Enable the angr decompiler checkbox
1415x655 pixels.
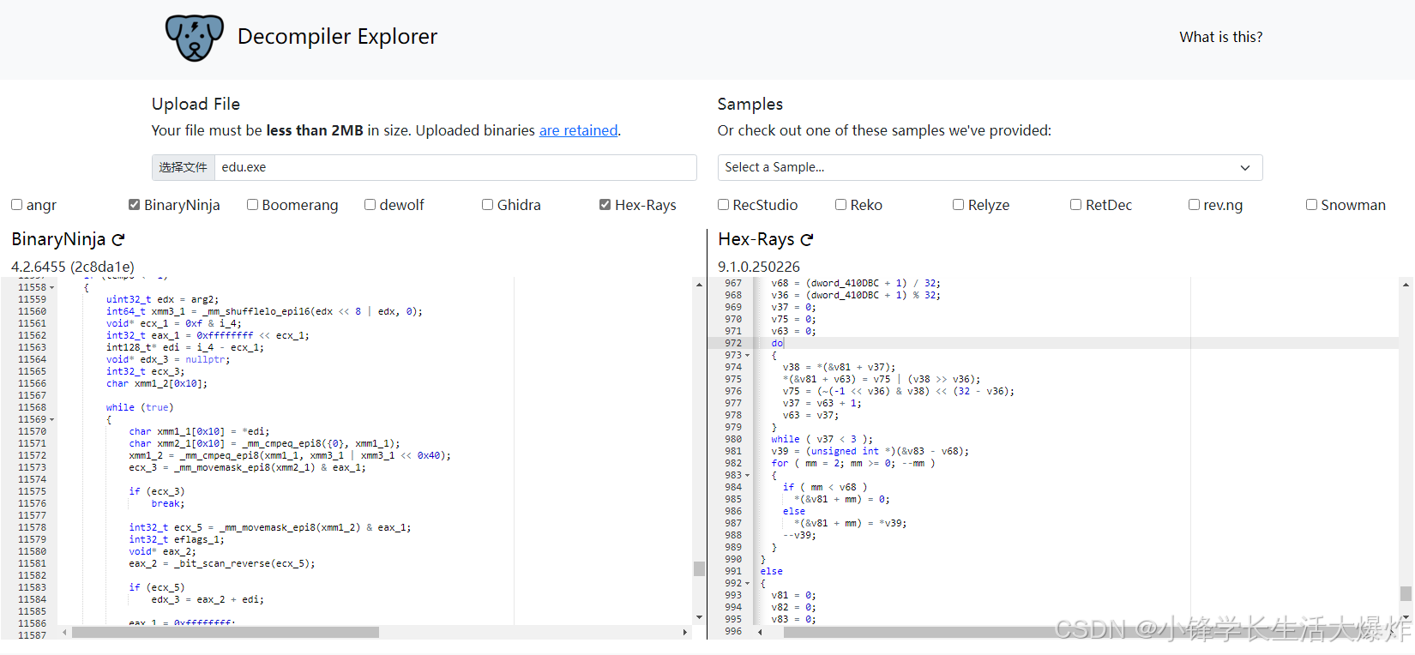point(16,204)
